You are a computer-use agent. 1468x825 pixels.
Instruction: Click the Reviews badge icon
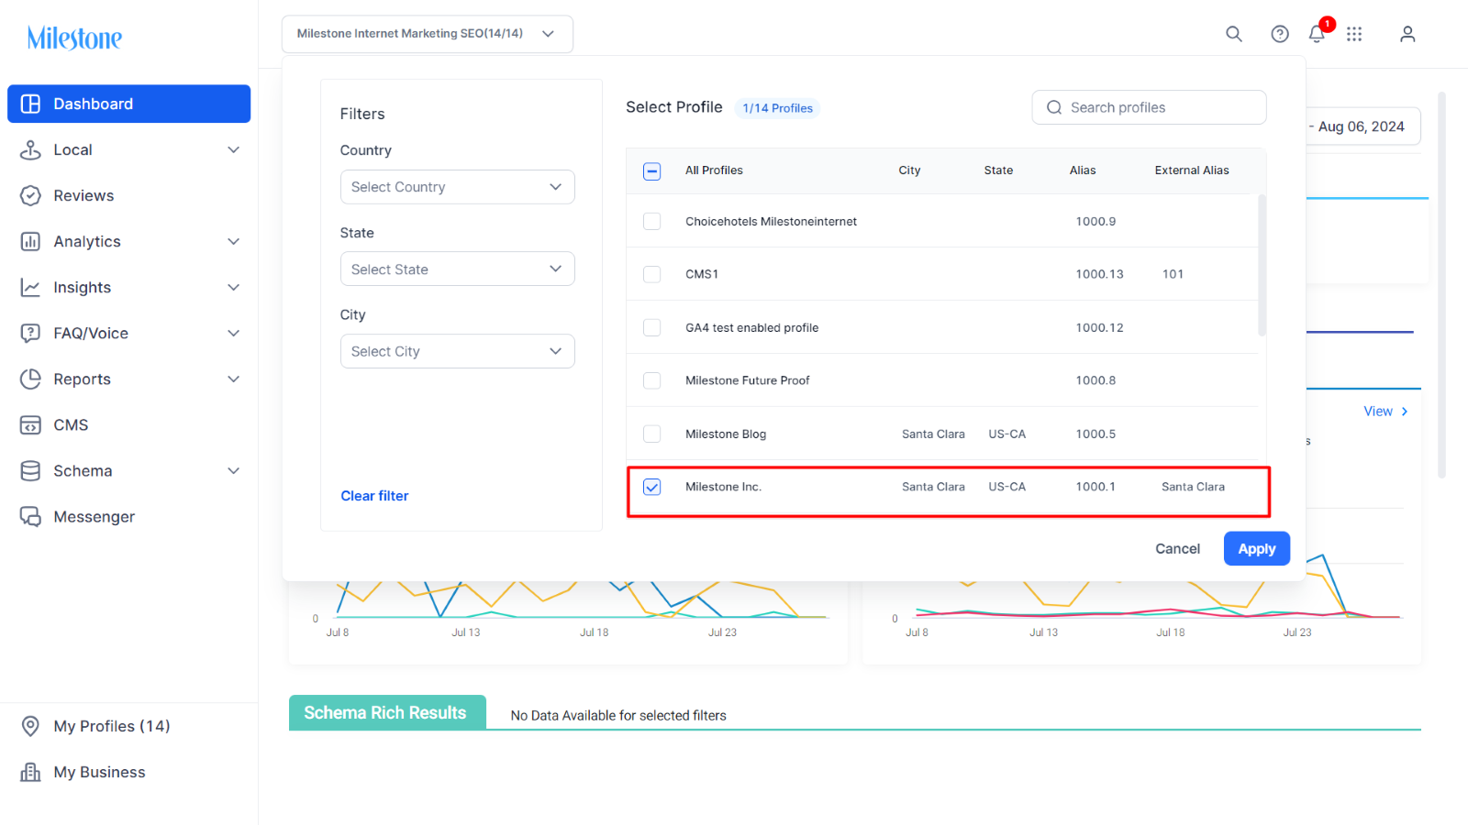point(30,195)
